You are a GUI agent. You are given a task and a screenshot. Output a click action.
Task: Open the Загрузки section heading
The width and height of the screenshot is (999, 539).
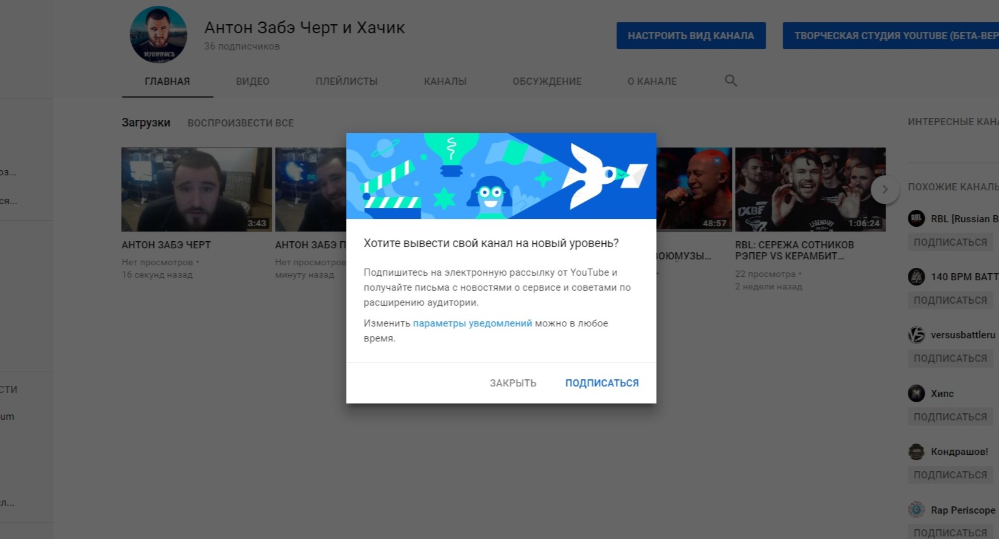point(146,123)
